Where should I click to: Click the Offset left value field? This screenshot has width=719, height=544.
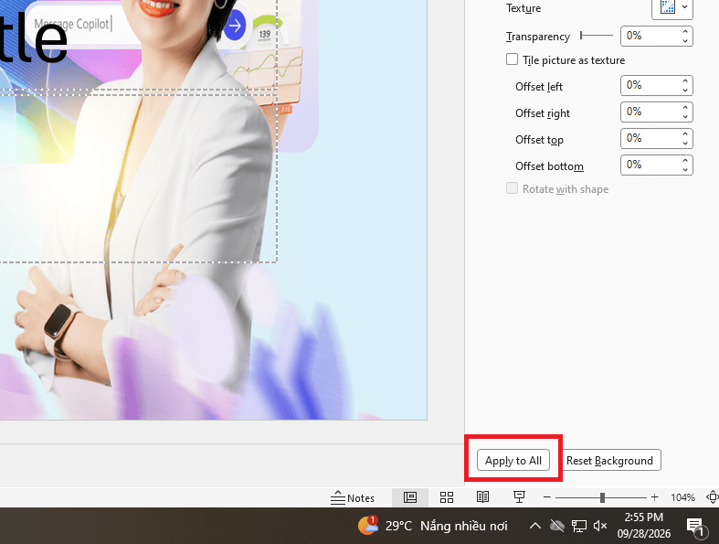coord(650,85)
